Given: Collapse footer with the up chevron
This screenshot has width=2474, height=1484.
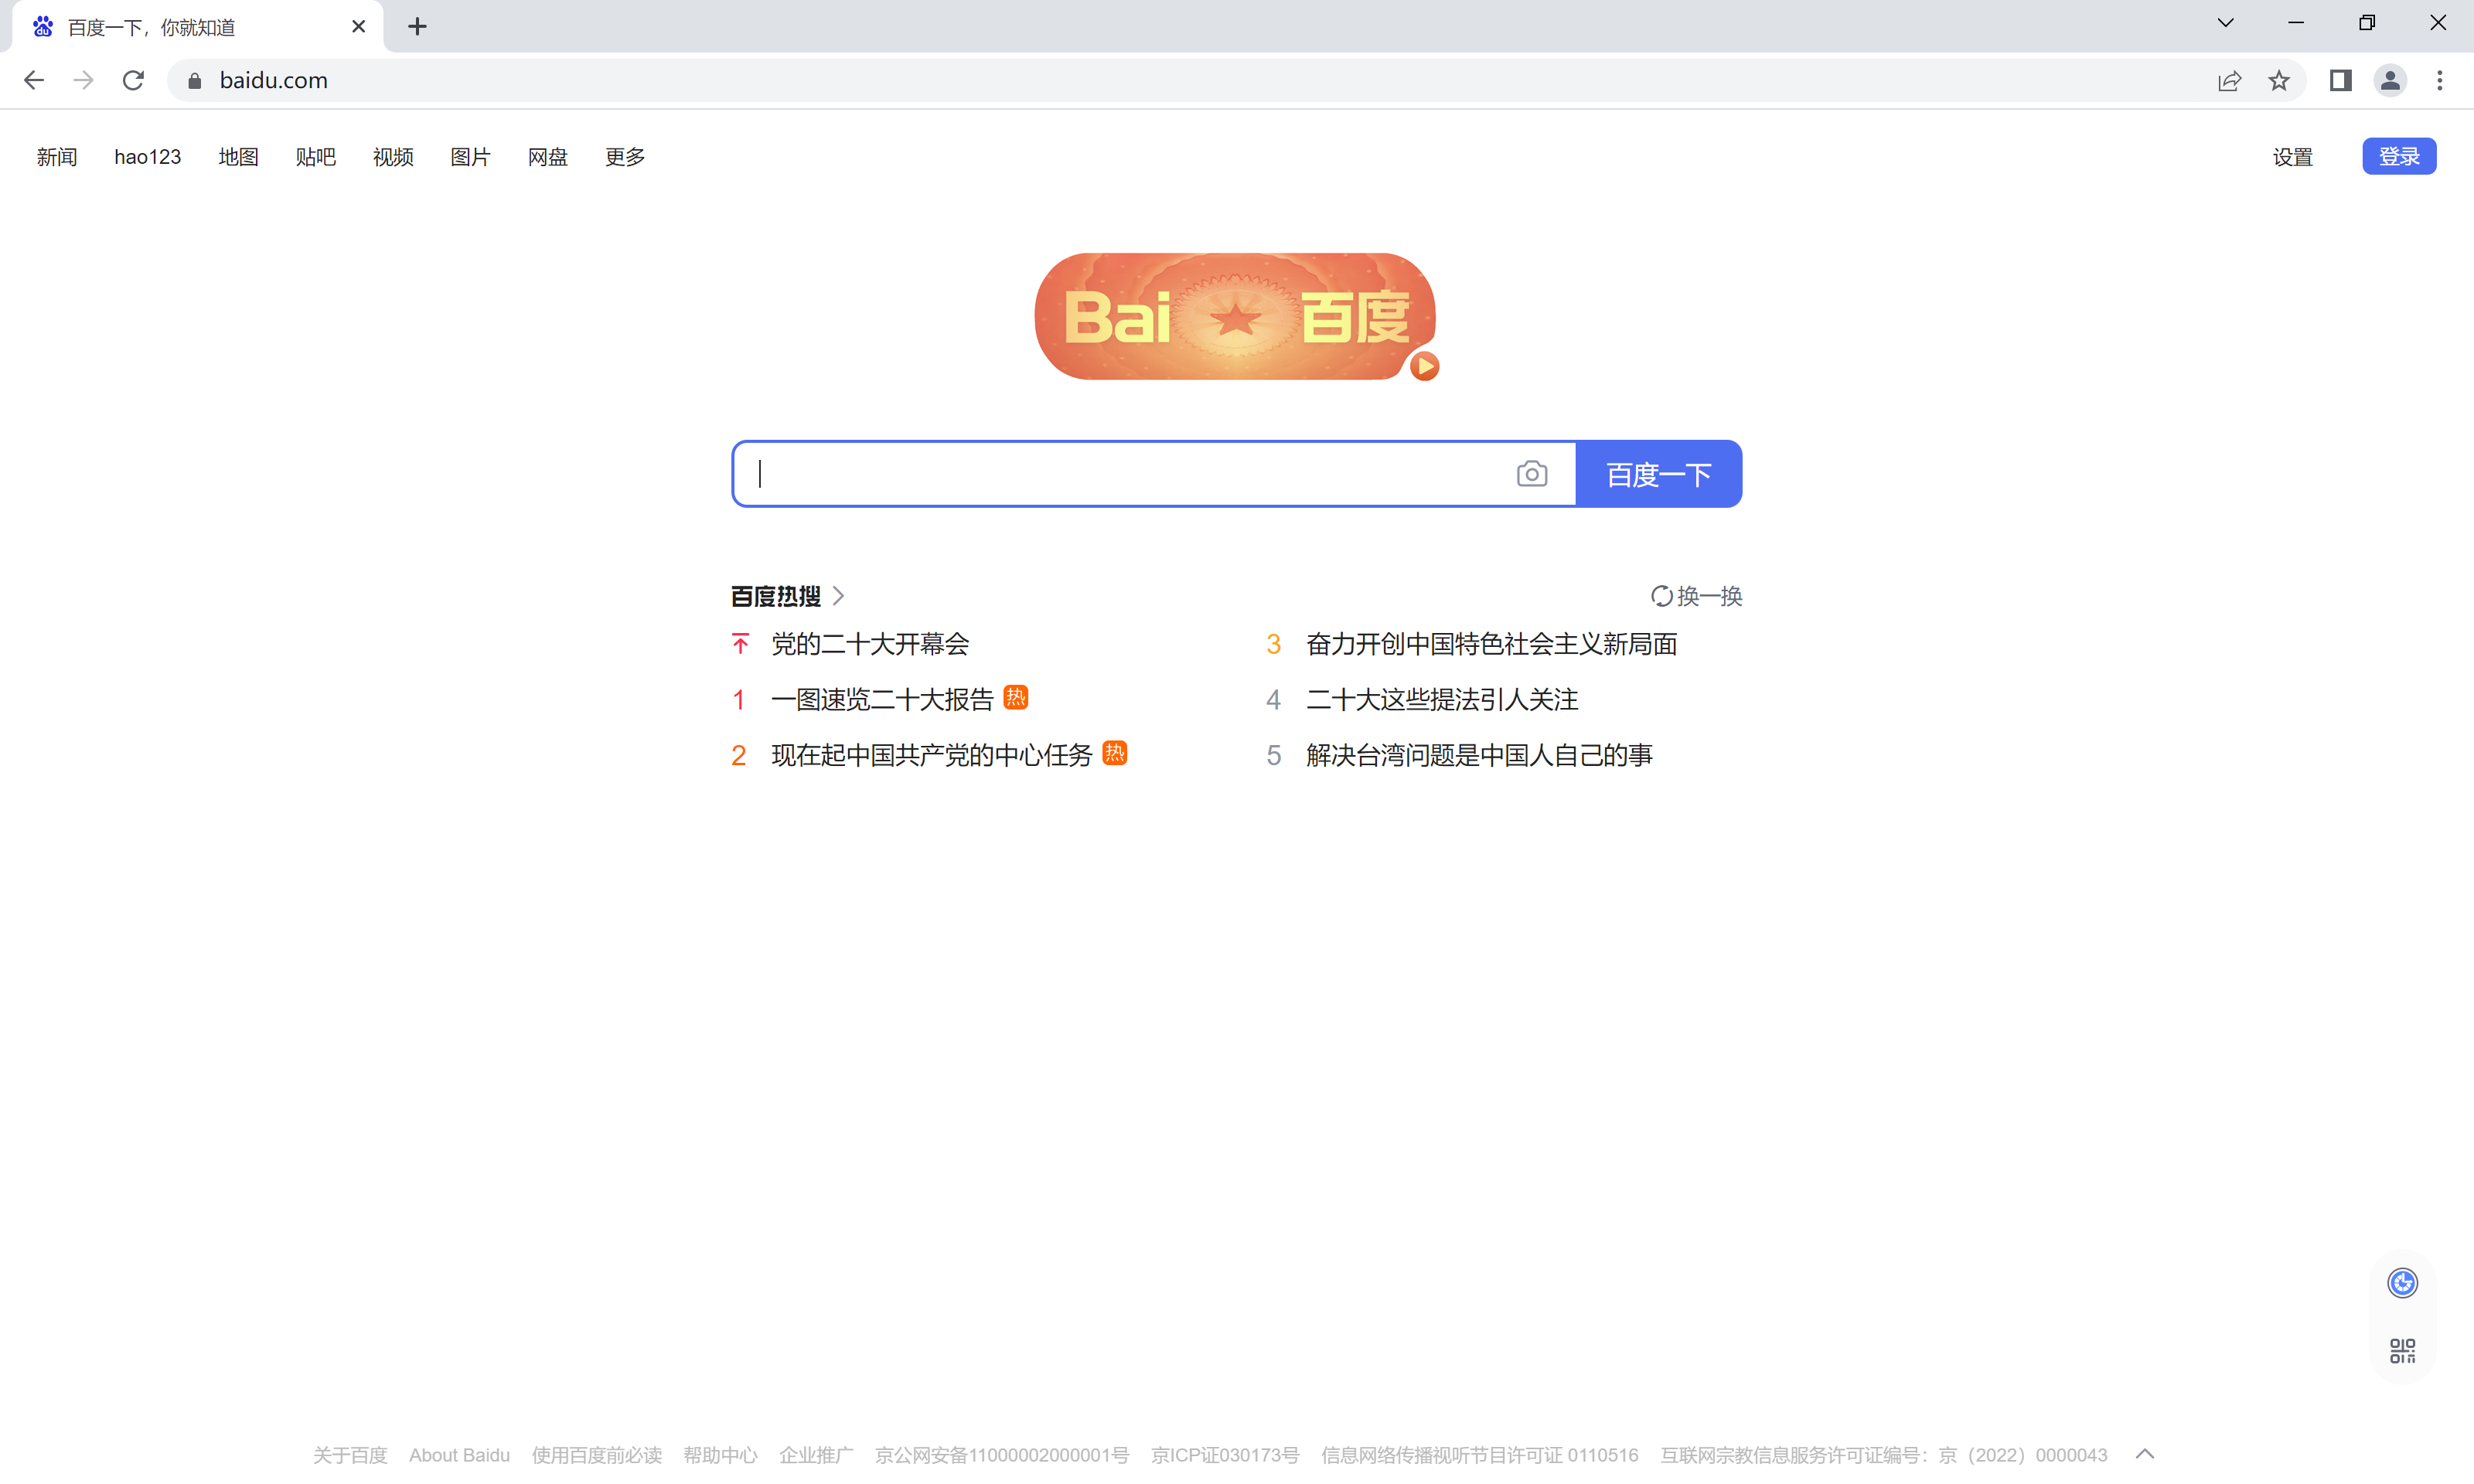Looking at the screenshot, I should tap(2145, 1455).
